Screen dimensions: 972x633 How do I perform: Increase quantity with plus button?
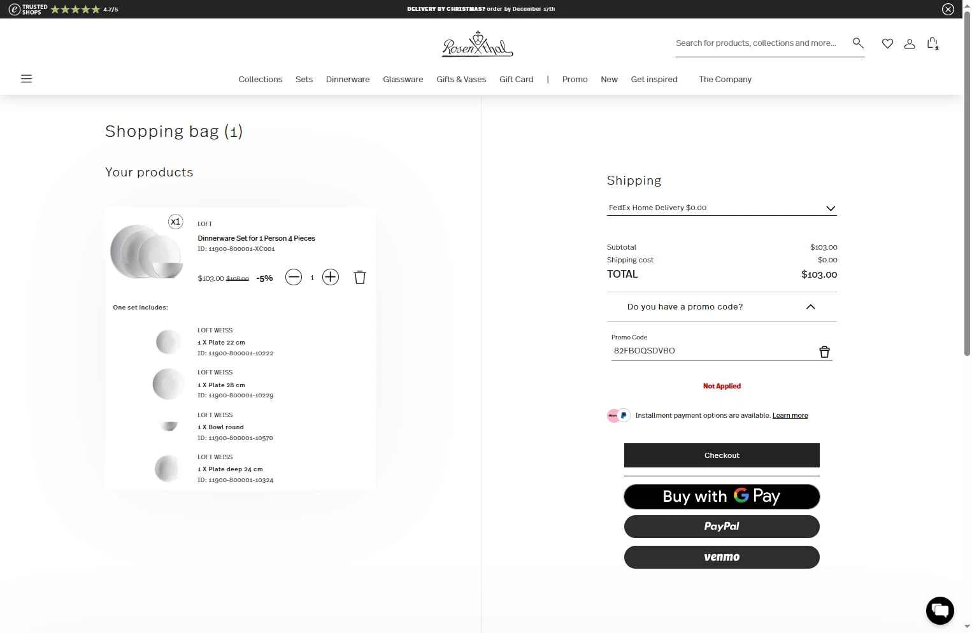(x=331, y=277)
